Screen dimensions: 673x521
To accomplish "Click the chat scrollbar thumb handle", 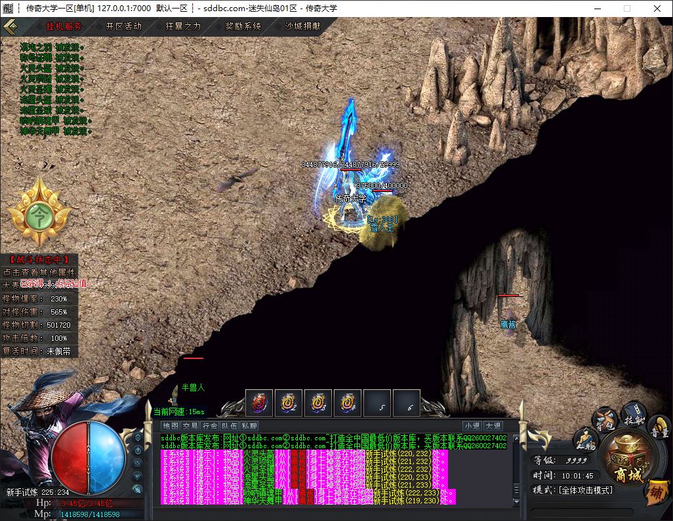I will [516, 490].
